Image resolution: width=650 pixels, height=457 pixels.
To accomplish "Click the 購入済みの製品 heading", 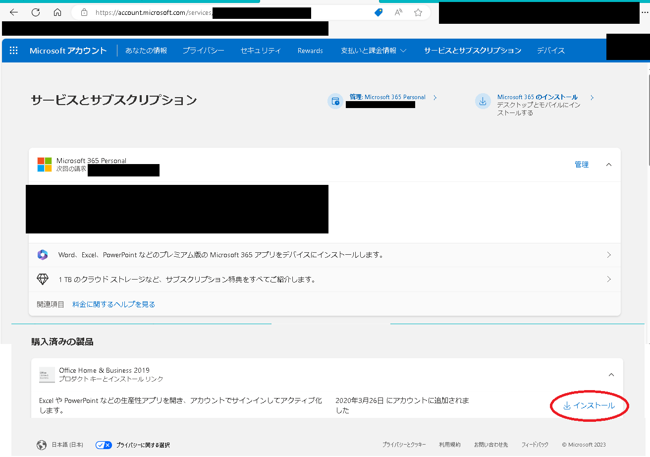I will [x=62, y=342].
